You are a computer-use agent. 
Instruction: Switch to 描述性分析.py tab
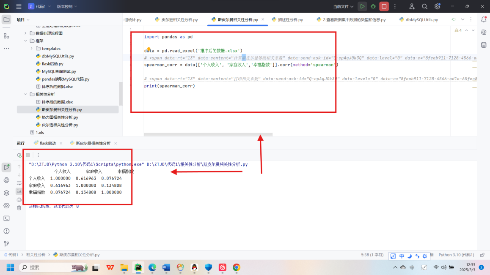[x=287, y=20]
